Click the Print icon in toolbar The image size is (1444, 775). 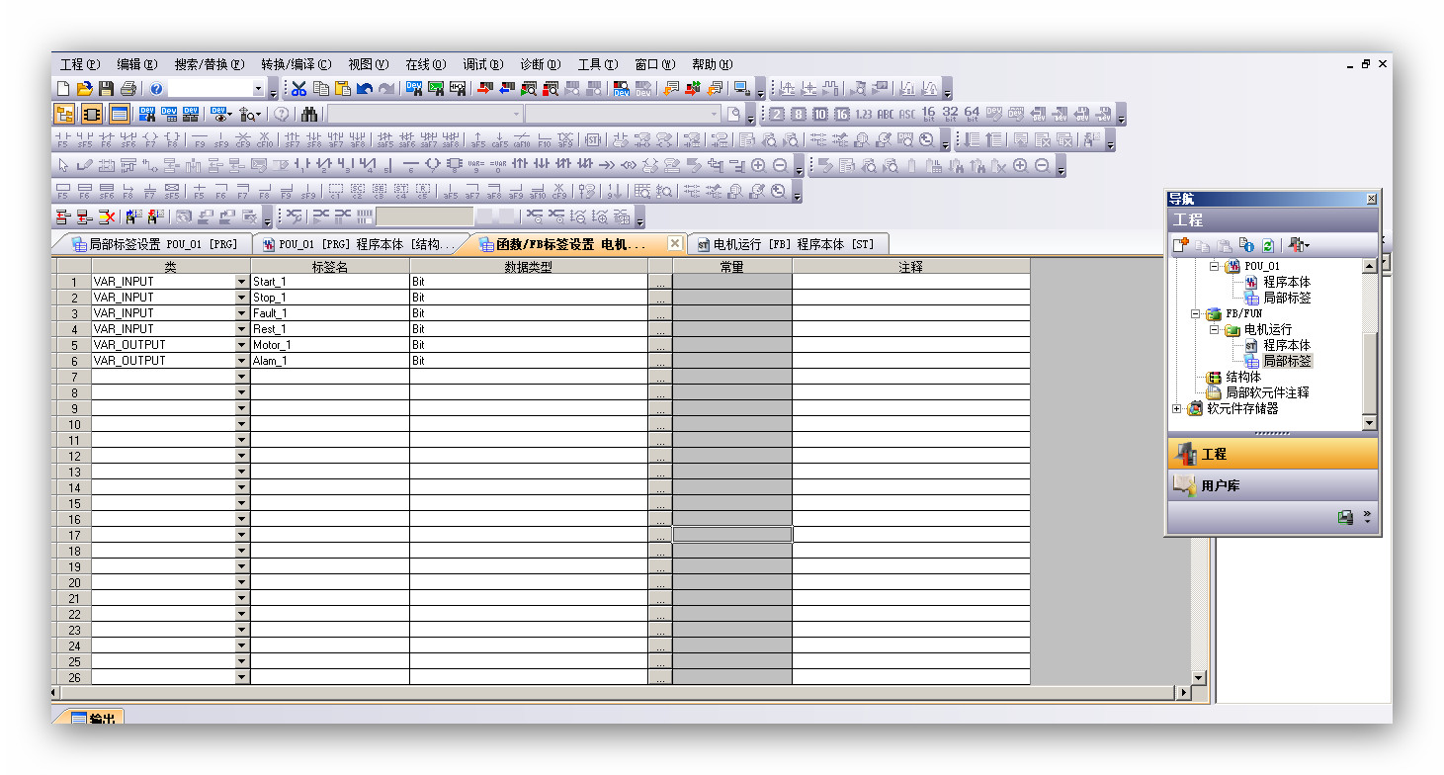point(127,89)
